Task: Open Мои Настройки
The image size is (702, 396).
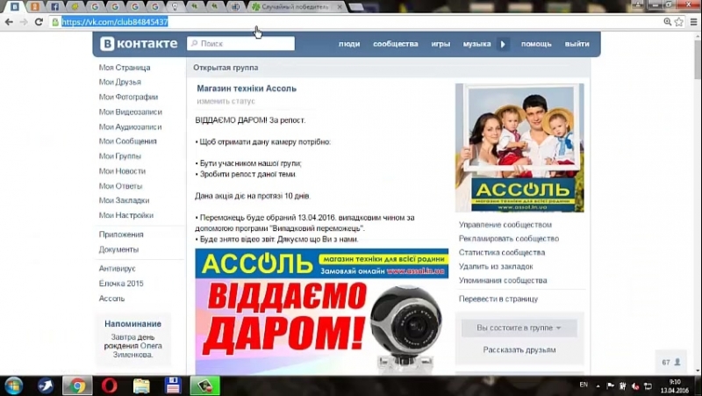Action: point(126,215)
